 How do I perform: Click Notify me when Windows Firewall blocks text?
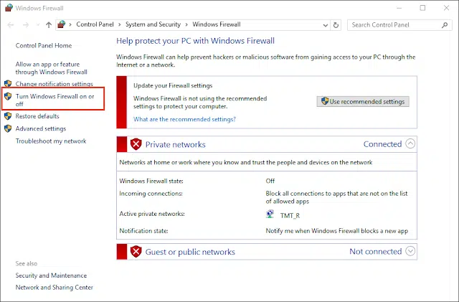click(x=337, y=231)
